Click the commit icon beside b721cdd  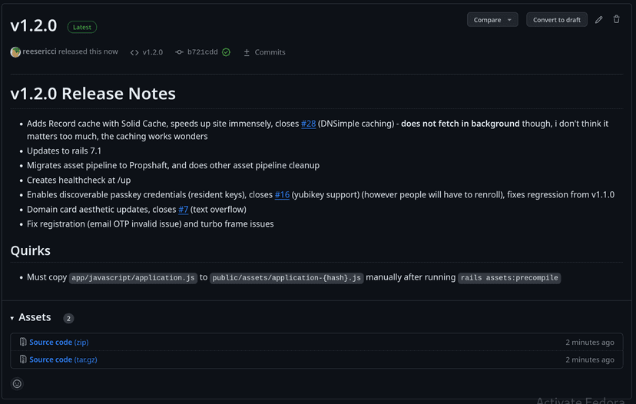[x=179, y=52]
